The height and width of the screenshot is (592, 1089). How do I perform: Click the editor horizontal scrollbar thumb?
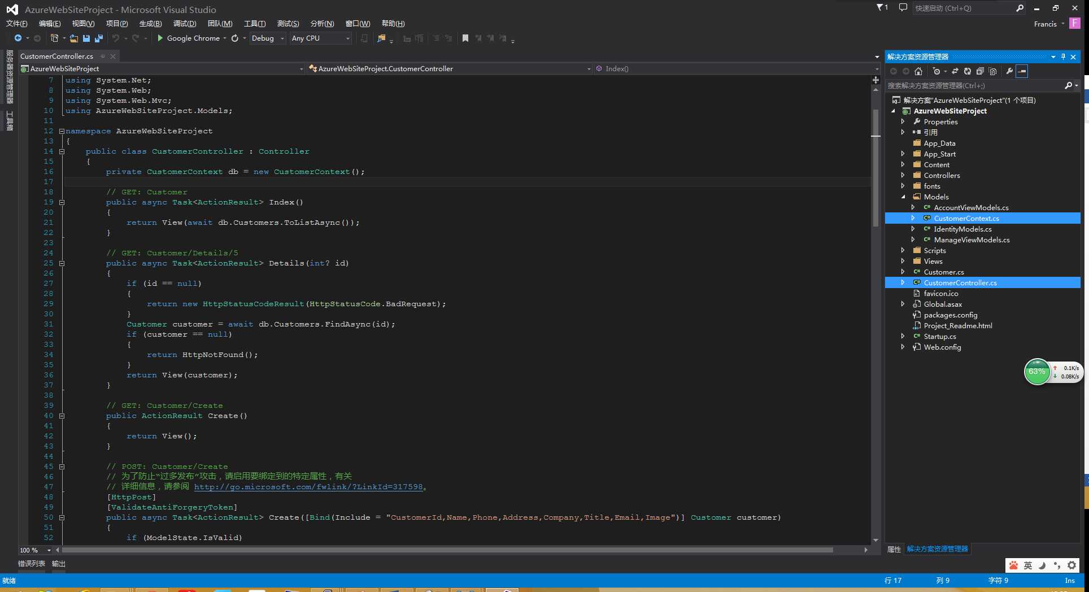point(447,550)
